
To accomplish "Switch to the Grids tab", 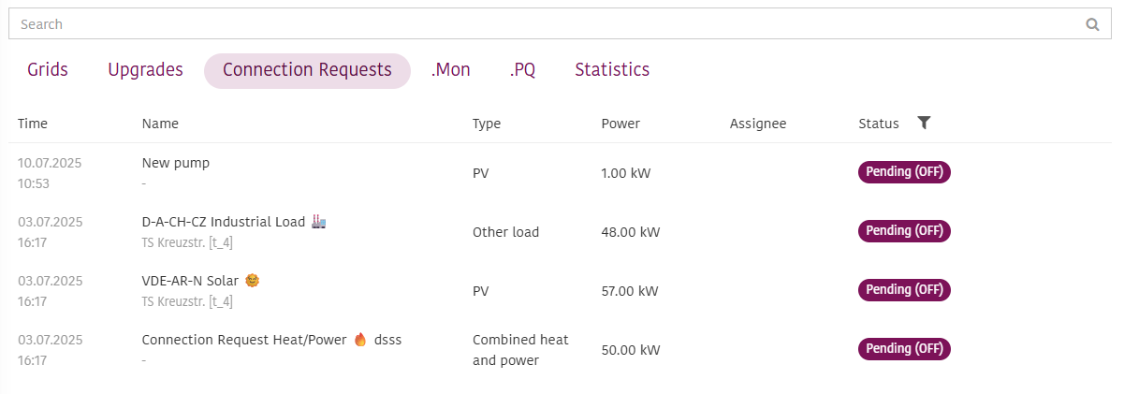I will [x=48, y=70].
